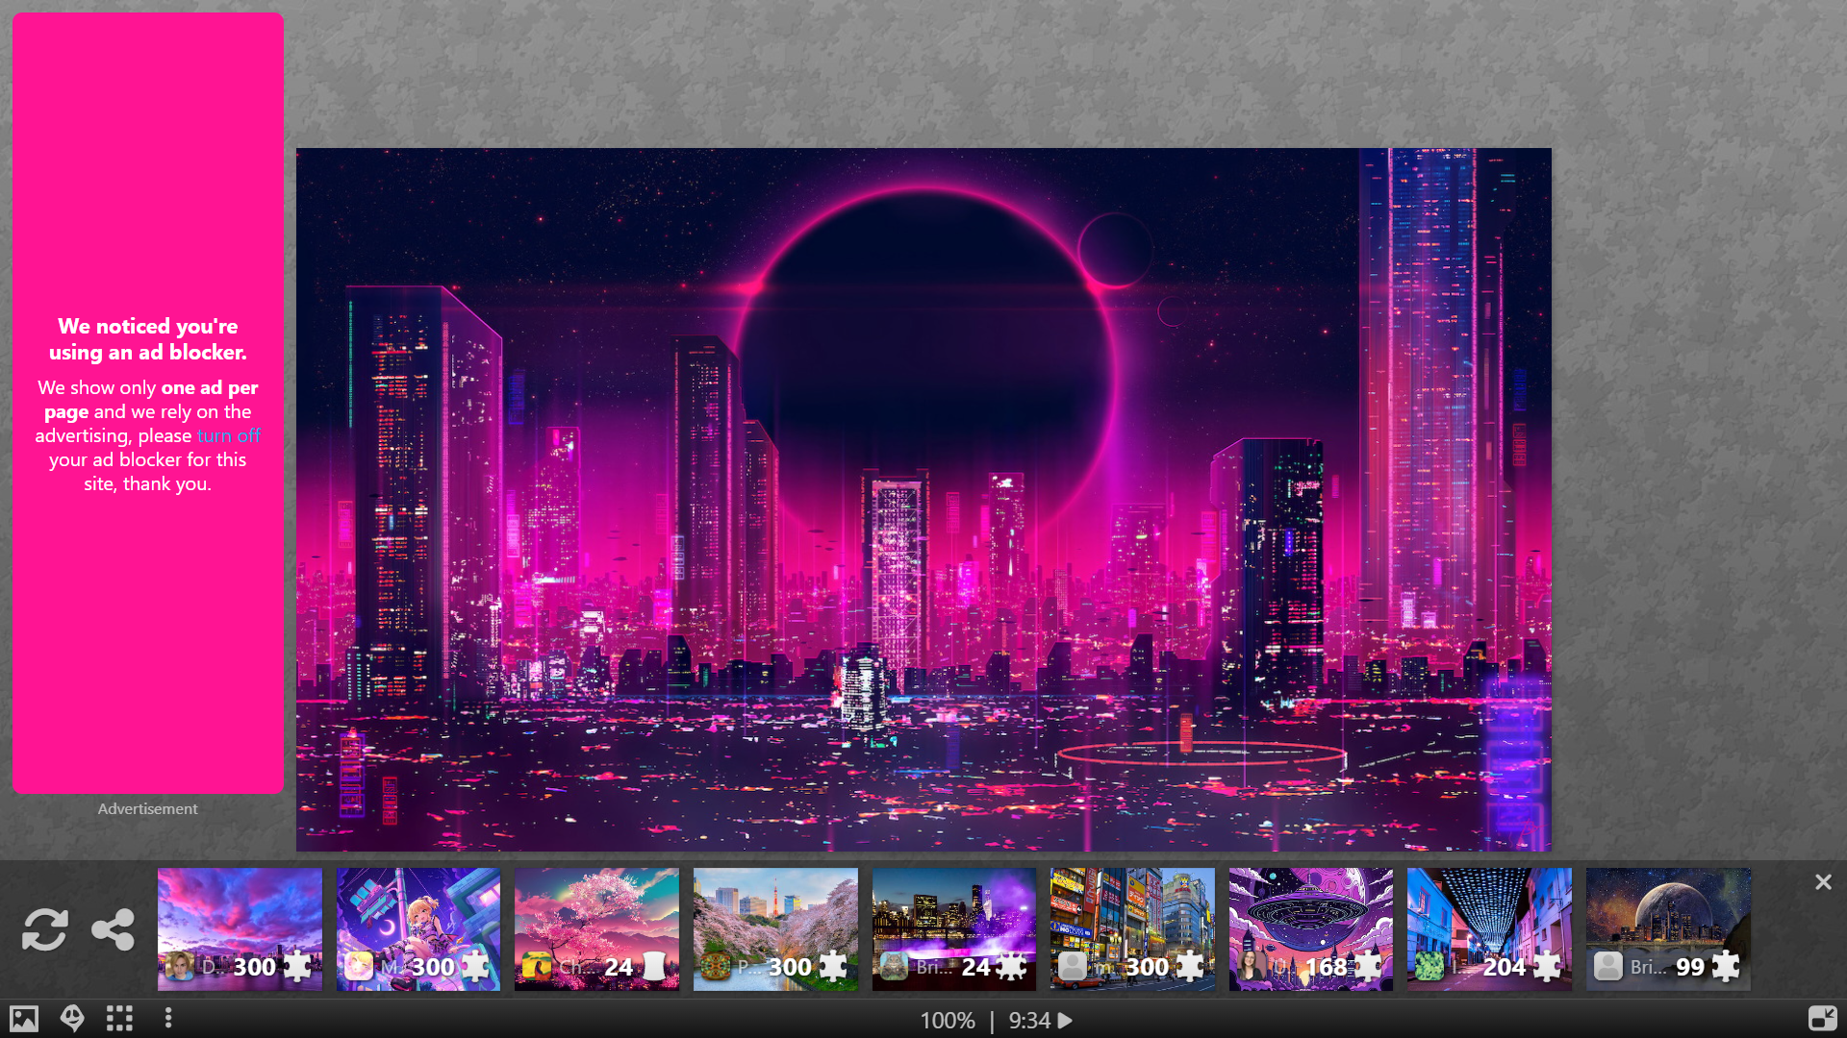The image size is (1847, 1038).
Task: Open the three-dot more options menu
Action: tap(168, 1018)
